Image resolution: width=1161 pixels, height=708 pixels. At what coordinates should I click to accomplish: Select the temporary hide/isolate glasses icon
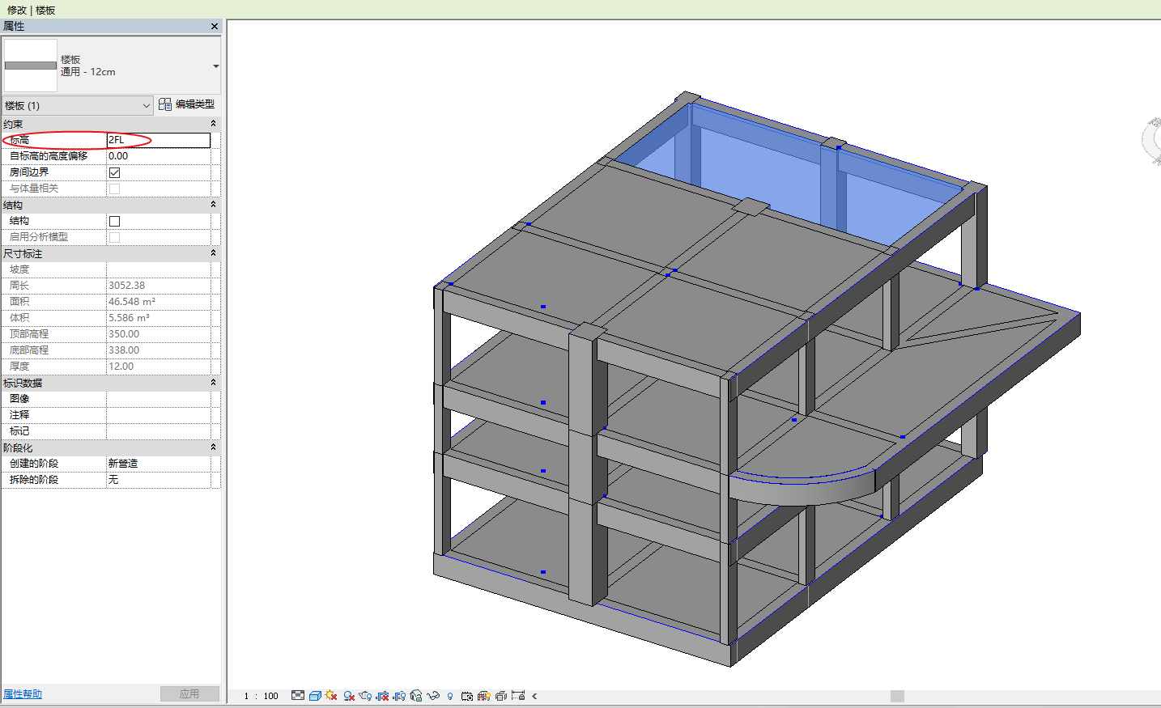coord(433,696)
